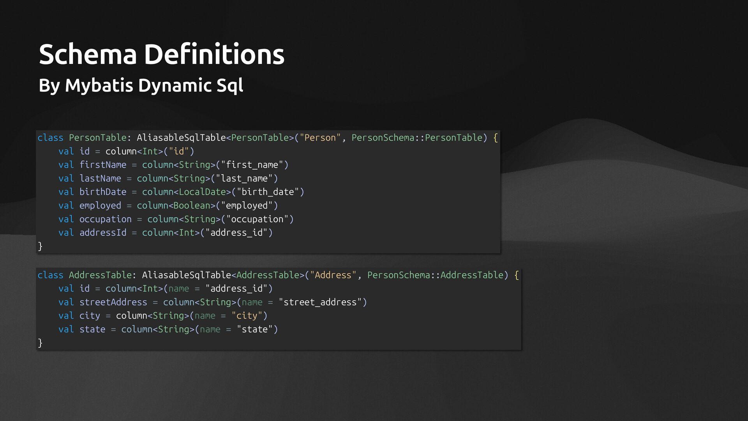Viewport: 748px width, 421px height.
Task: Click the "Address" string literal
Action: [333, 275]
